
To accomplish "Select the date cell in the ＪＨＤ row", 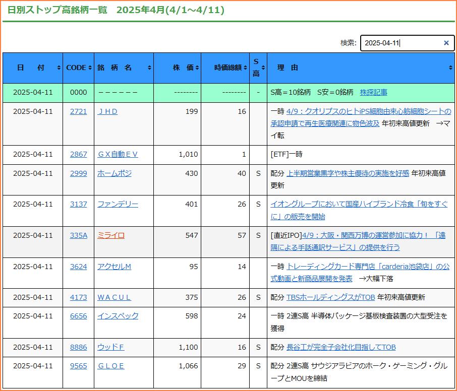I will point(33,124).
